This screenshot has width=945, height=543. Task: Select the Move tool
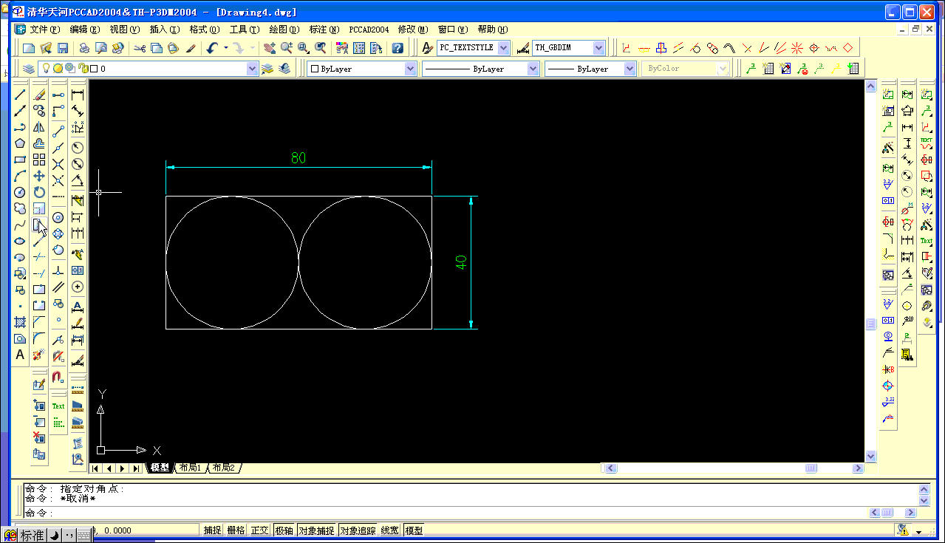point(39,176)
